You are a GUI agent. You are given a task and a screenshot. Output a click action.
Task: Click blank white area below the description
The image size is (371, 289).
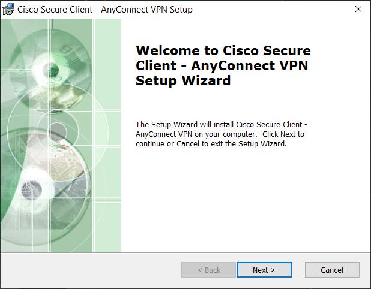pos(240,198)
